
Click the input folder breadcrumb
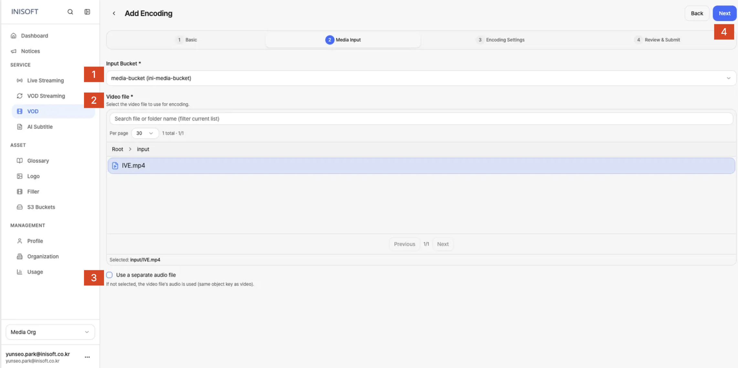click(143, 149)
